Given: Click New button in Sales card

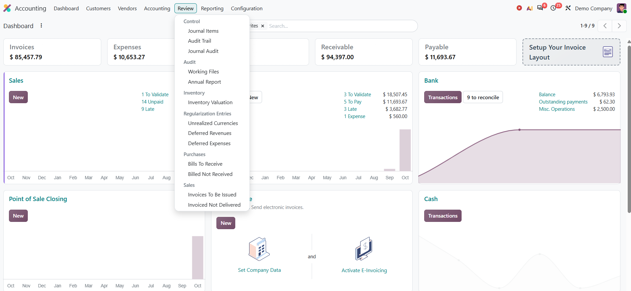Looking at the screenshot, I should coord(18,97).
